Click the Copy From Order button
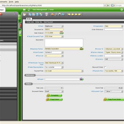This screenshot has height=124, width=124. 114,99
